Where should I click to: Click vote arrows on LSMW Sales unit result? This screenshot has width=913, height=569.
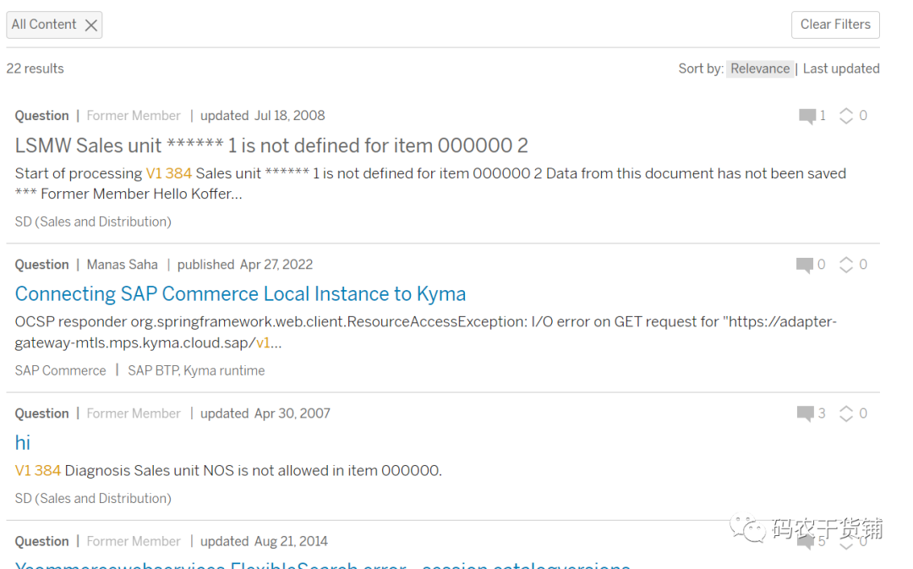point(845,116)
